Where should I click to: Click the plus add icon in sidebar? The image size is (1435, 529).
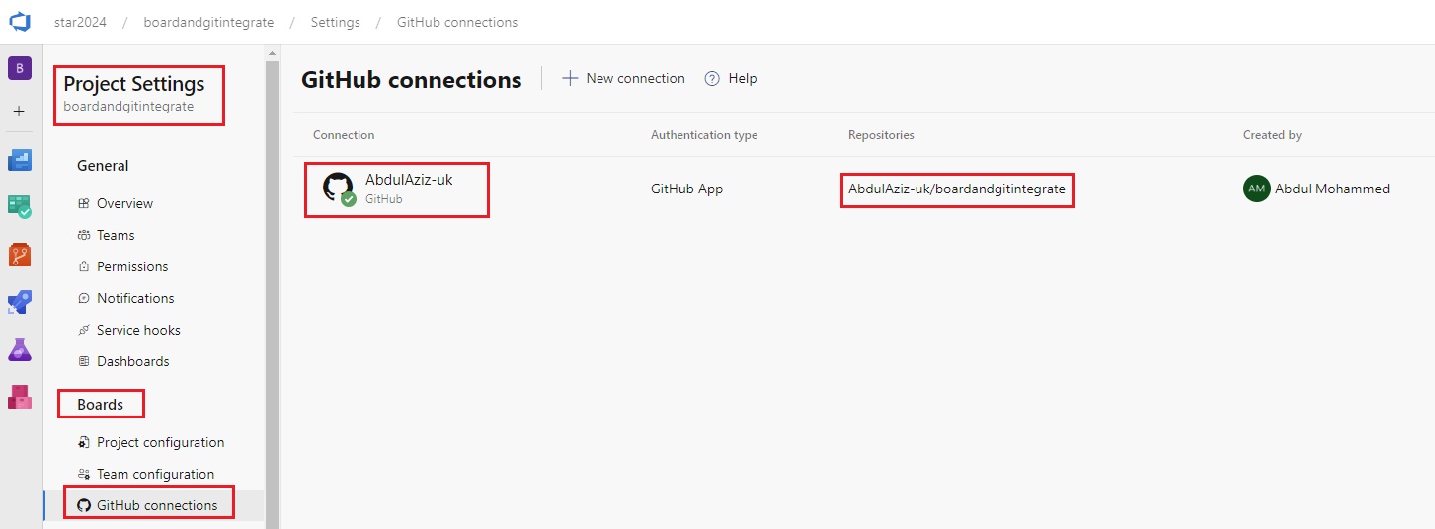point(19,112)
